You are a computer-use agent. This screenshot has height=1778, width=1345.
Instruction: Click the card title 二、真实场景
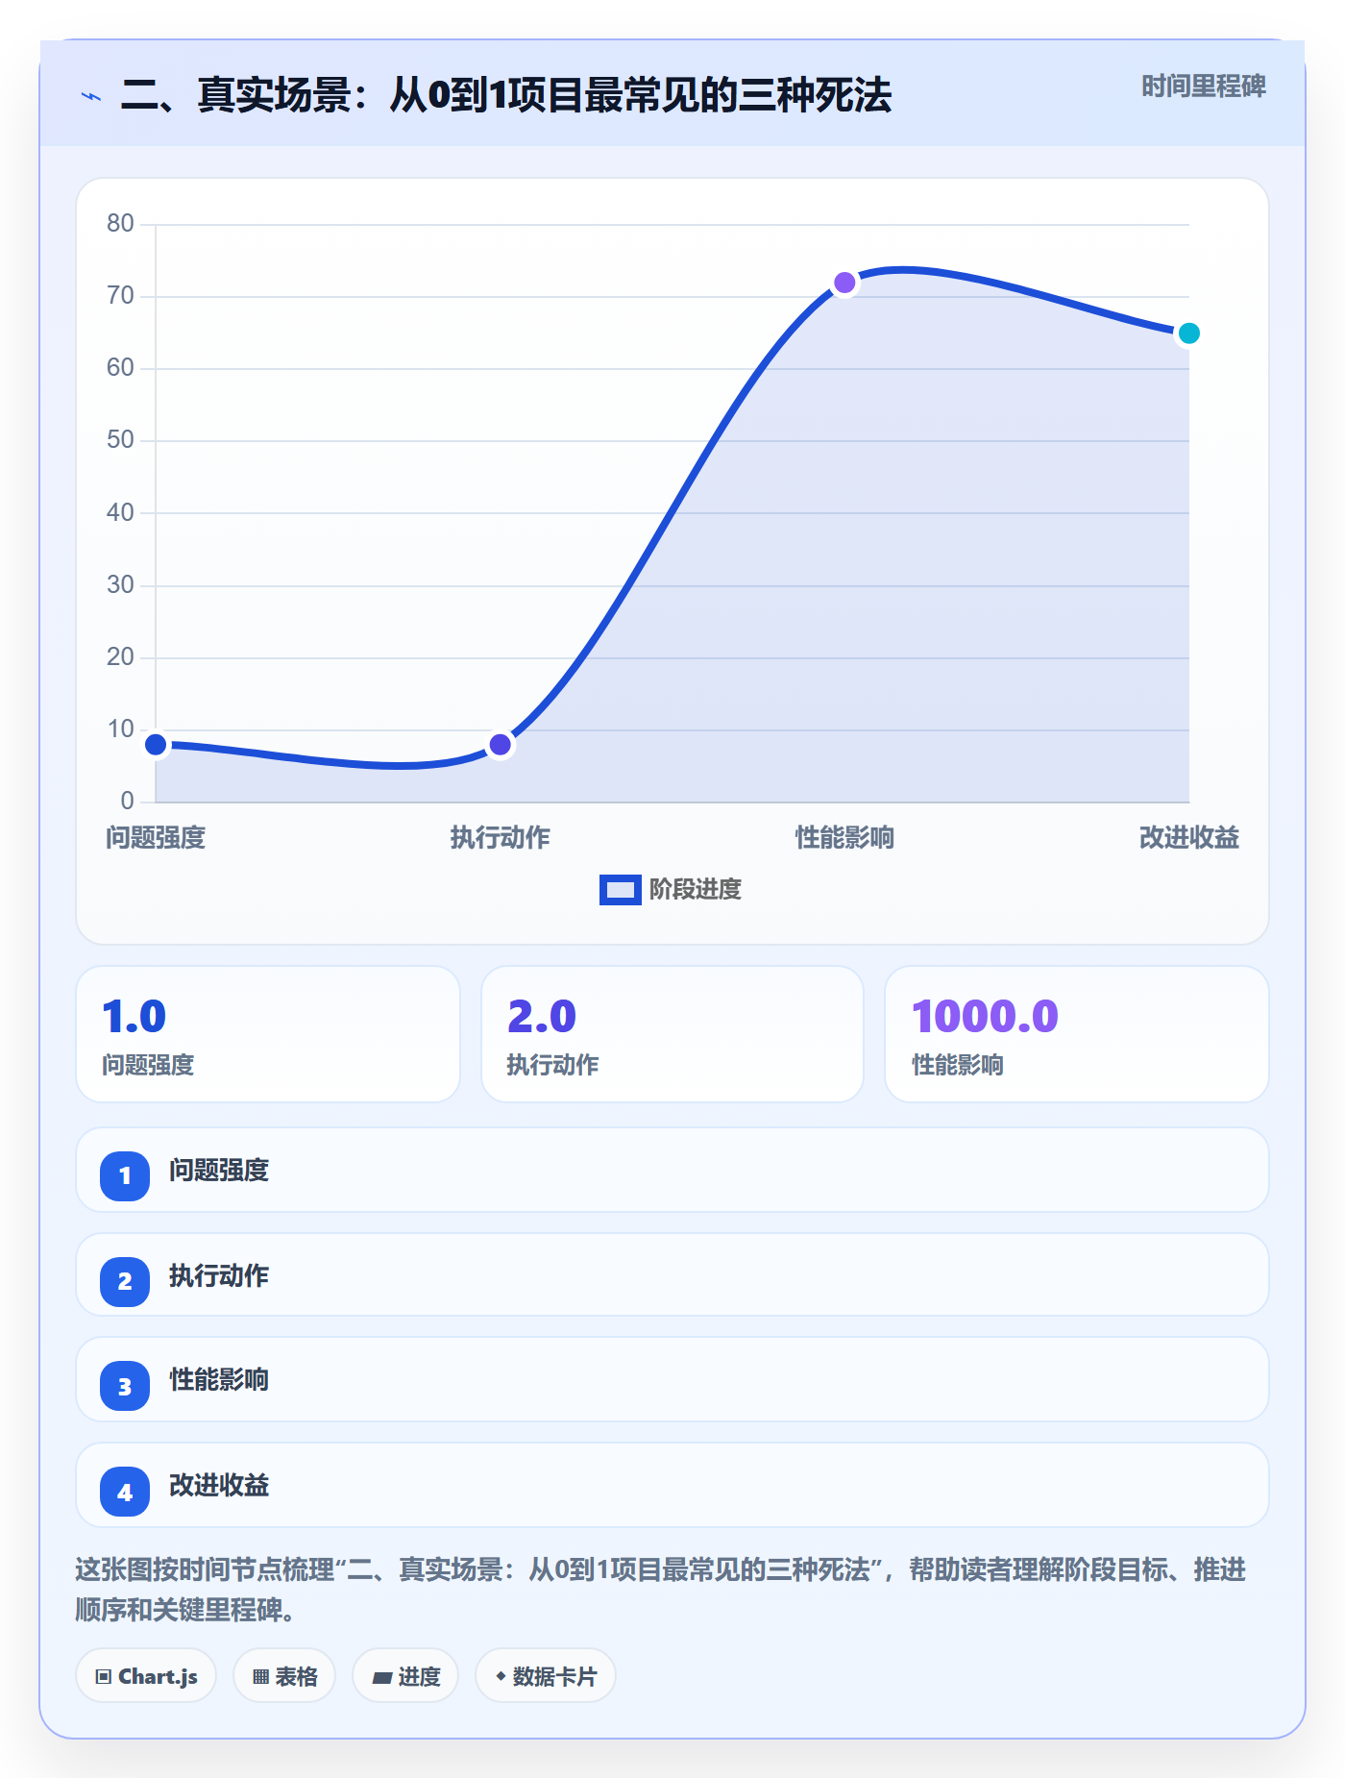tap(506, 95)
